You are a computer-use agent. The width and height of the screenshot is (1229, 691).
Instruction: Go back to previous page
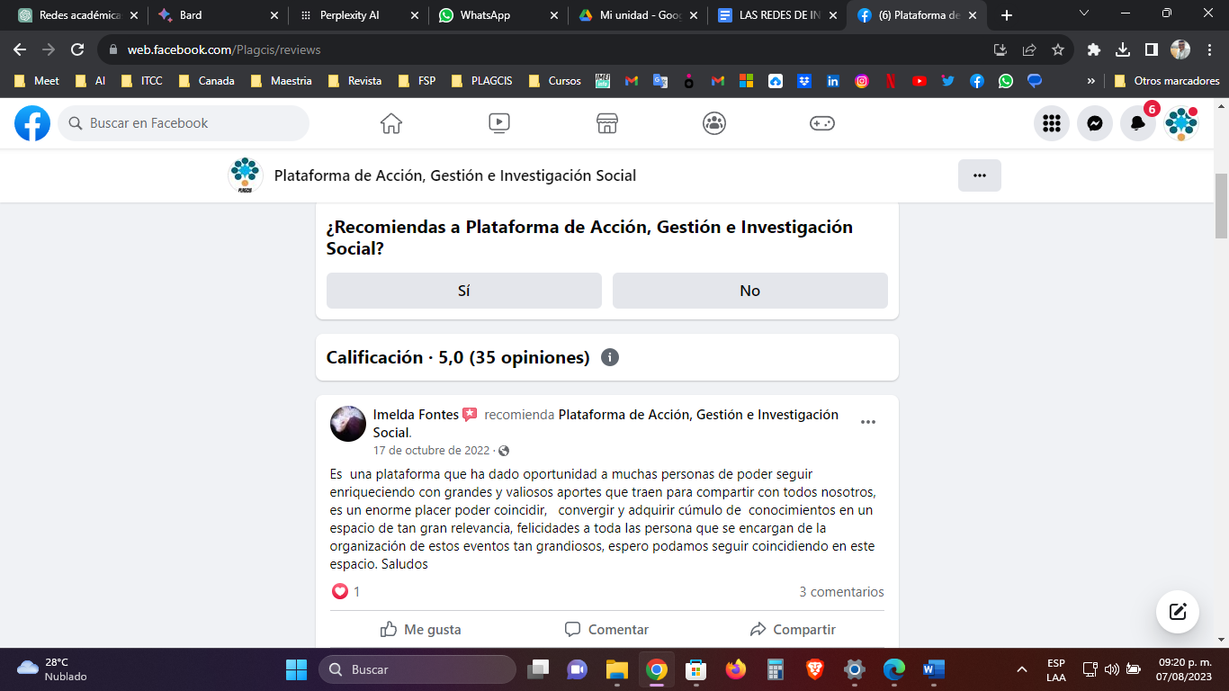(x=20, y=49)
